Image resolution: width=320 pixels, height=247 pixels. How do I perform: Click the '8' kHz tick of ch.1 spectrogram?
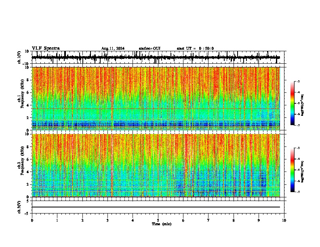click(x=28, y=80)
